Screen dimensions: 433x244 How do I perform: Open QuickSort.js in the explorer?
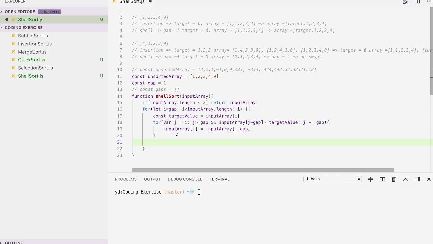31,60
